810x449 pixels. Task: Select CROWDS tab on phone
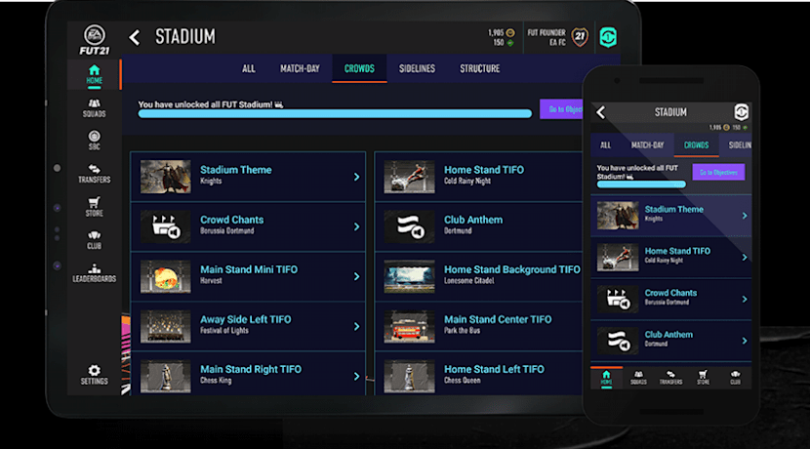[697, 145]
